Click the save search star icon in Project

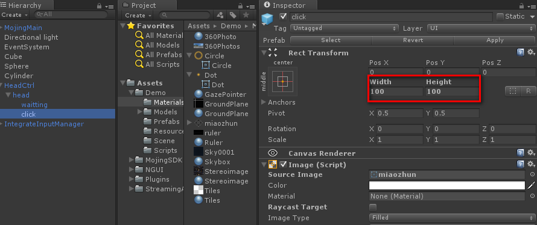246,15
